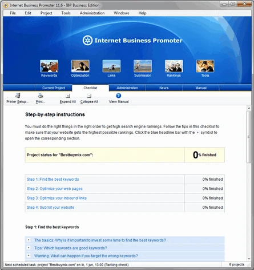Click '0% finished' in the Step 3 row
Screen dimensions: 254x270
[212, 198]
